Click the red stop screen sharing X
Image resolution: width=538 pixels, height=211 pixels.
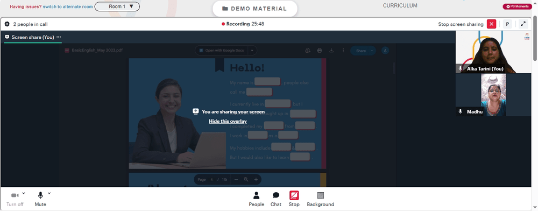point(491,24)
